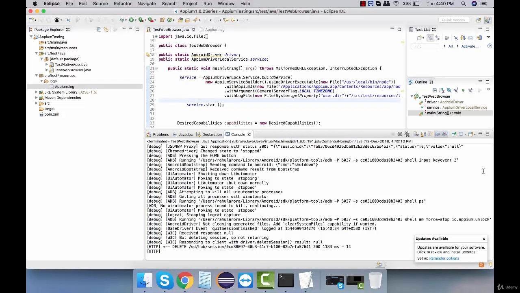Select pom.xml in Package Explorer

tap(52, 114)
